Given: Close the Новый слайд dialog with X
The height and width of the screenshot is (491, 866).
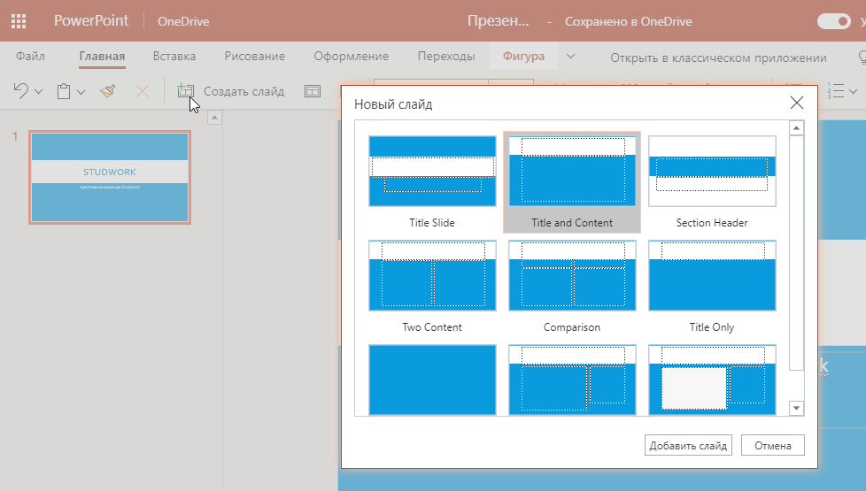Looking at the screenshot, I should pyautogui.click(x=796, y=103).
